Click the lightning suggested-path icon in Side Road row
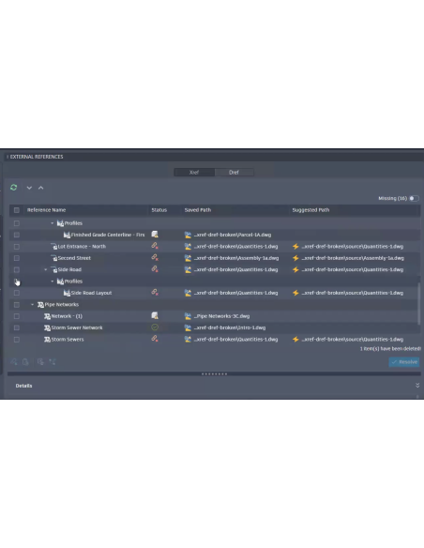 pos(295,269)
